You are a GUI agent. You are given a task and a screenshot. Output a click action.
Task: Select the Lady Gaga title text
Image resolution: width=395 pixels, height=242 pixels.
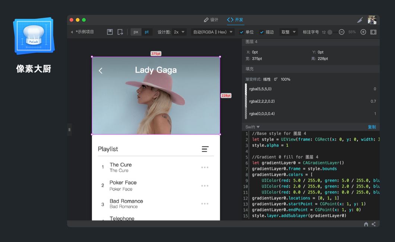click(x=156, y=70)
